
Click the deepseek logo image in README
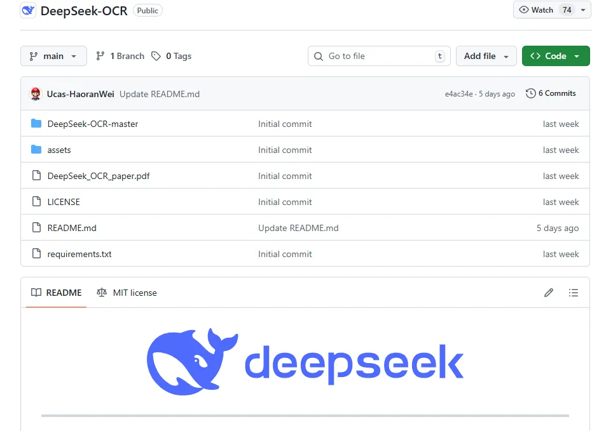(x=305, y=362)
